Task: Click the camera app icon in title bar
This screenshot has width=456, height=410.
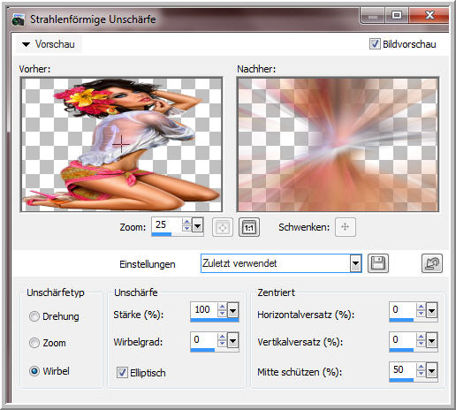Action: 19,19
